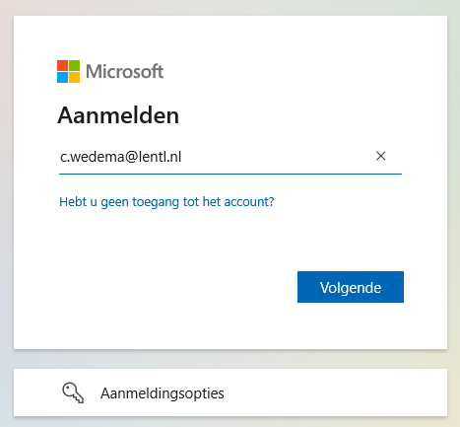Click the yellow square of the Microsoft logo
The image size is (460, 427).
[x=74, y=77]
